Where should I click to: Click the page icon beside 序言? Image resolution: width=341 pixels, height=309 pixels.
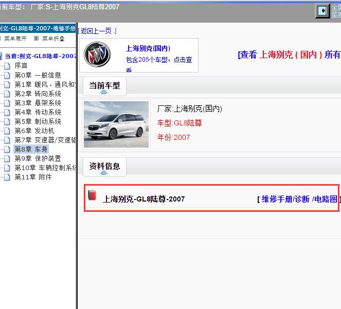[x=7, y=66]
